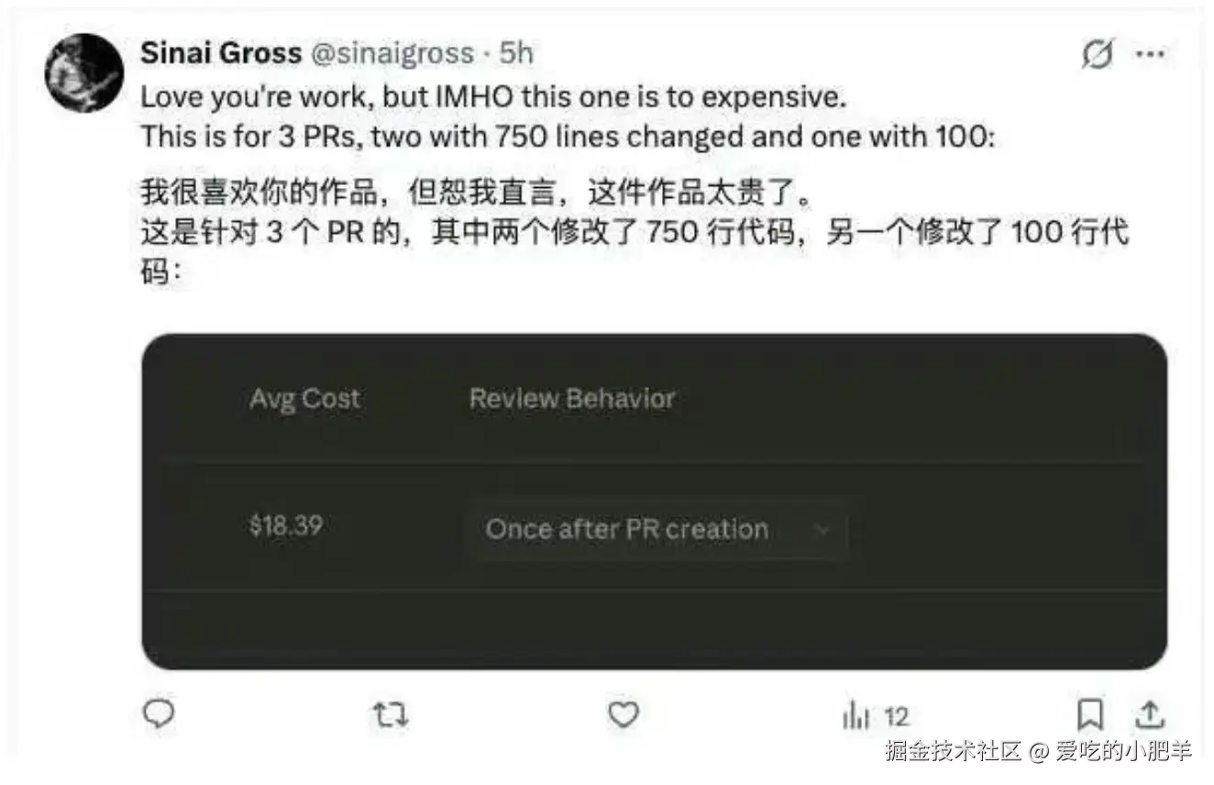Open Sinai Gross's profile avatar
This screenshot has height=785, width=1214.
coord(84,73)
